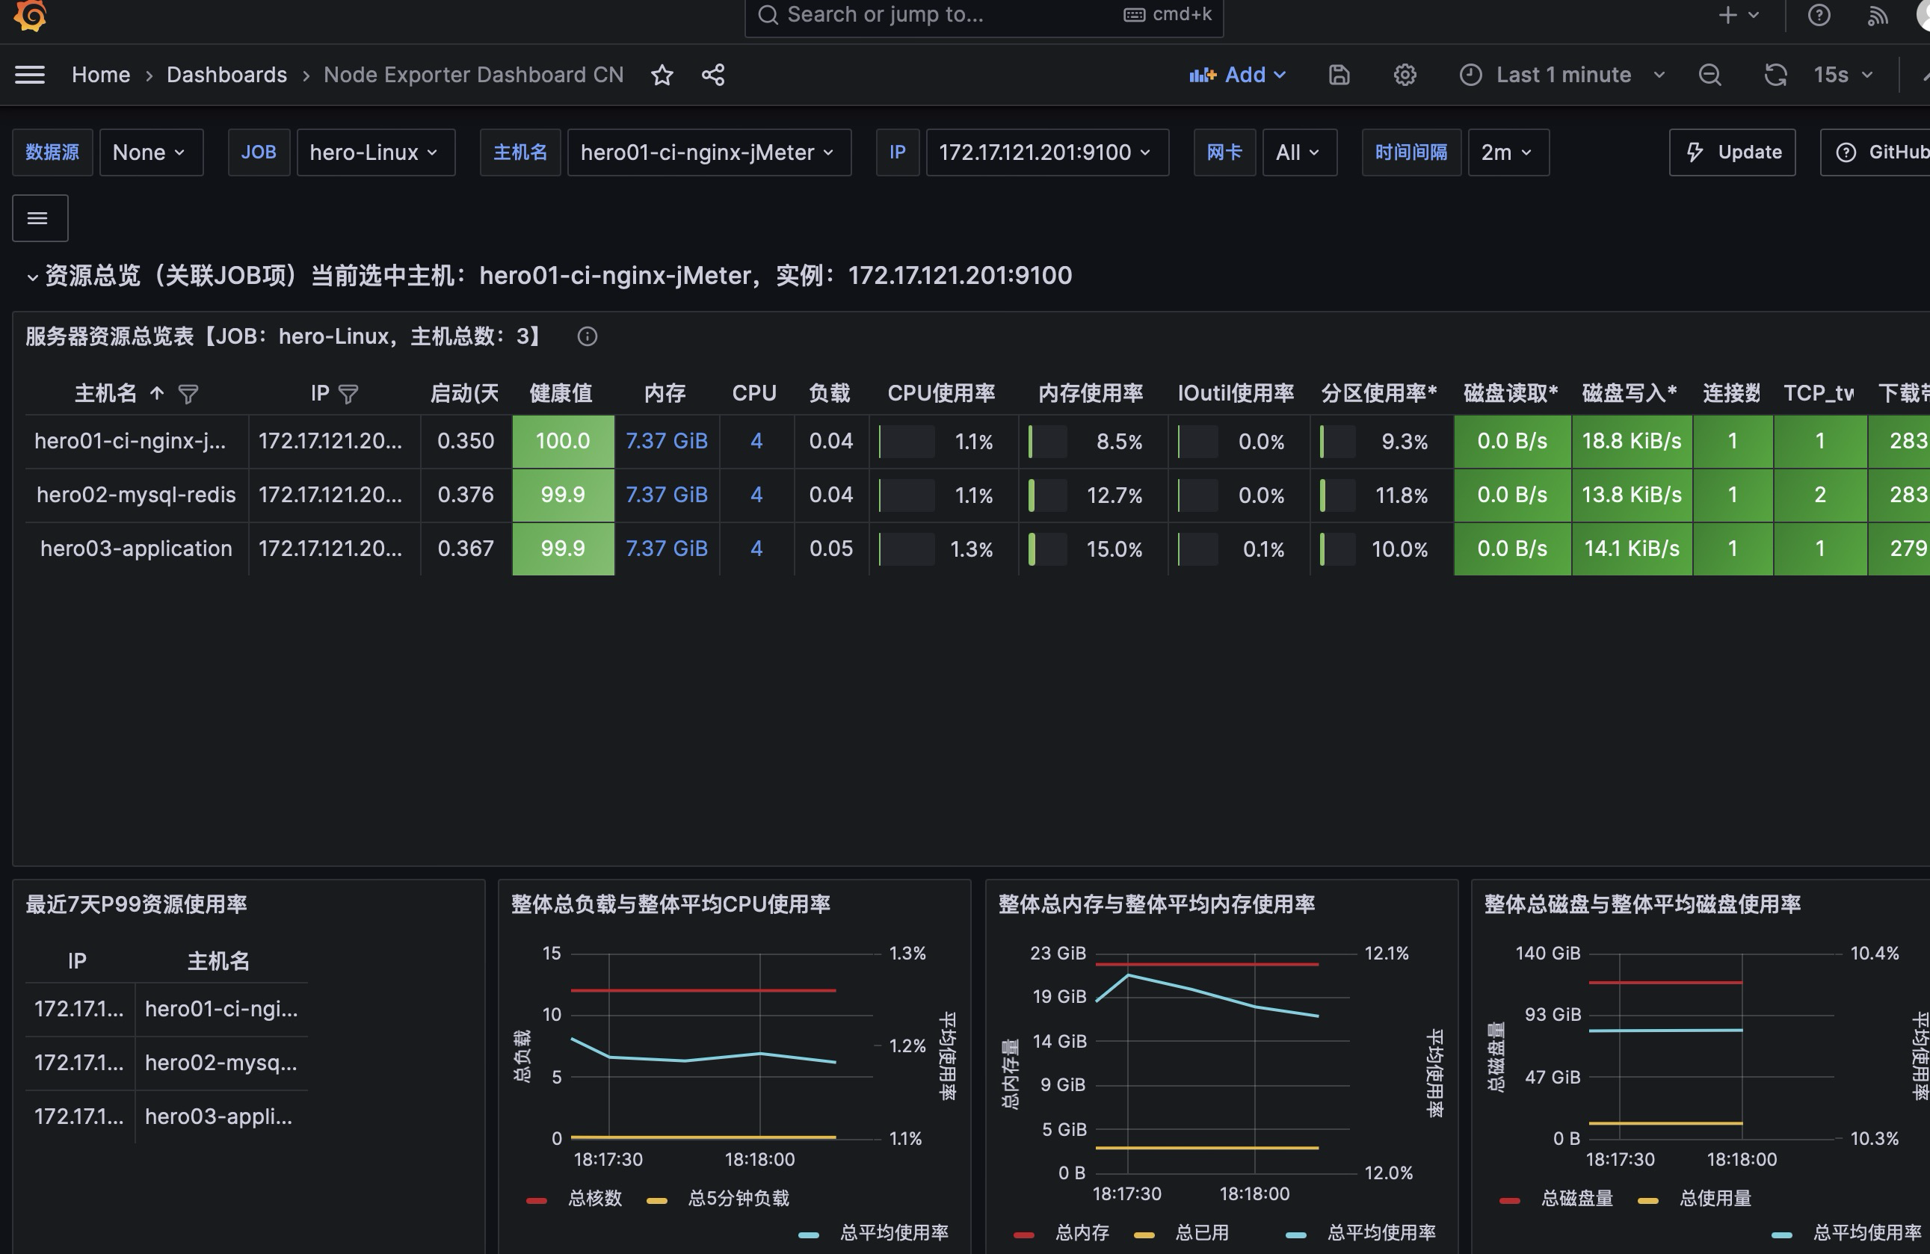Click hero01-ci-nginx-j... hostname cell

[x=136, y=441]
